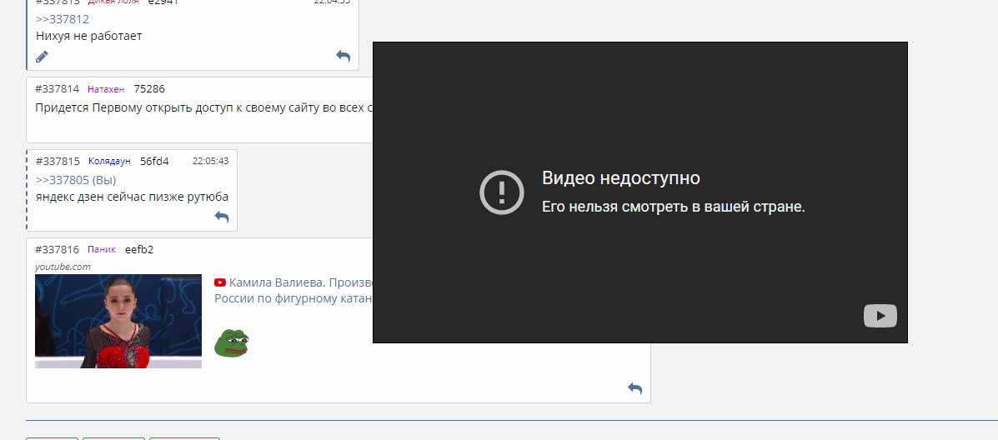Click the username Колядаун
Viewport: 998px width, 440px height.
point(109,161)
